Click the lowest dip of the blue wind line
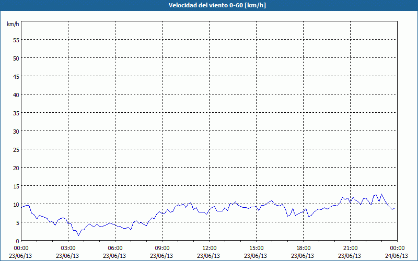 pos(79,235)
